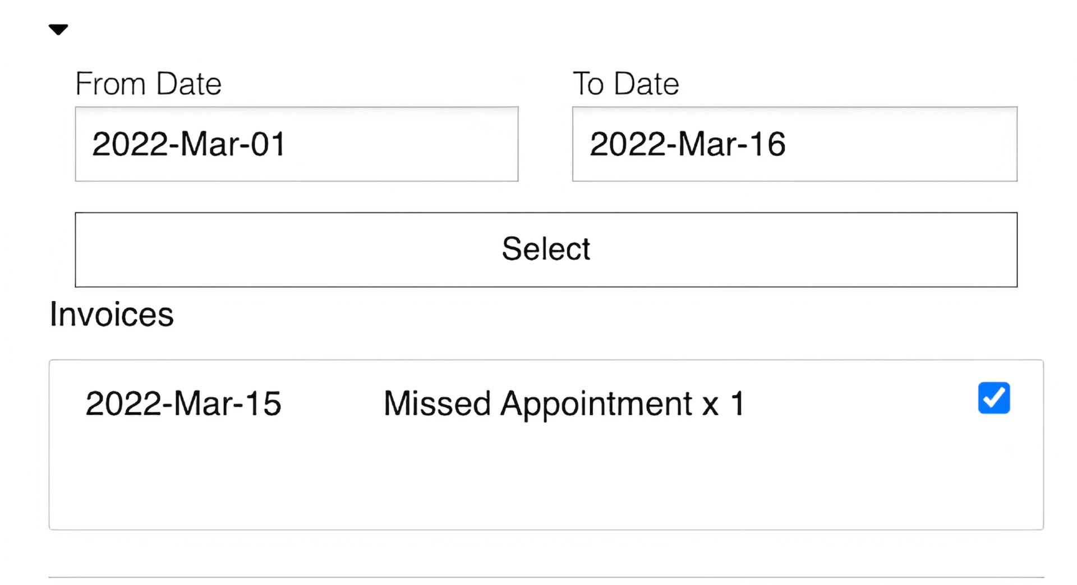
Task: Focus the field showing 2022-Mar-16
Action: 794,144
